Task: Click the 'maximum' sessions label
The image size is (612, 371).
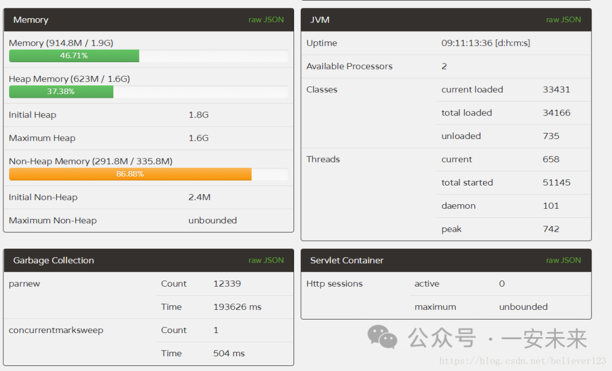Action: [435, 307]
